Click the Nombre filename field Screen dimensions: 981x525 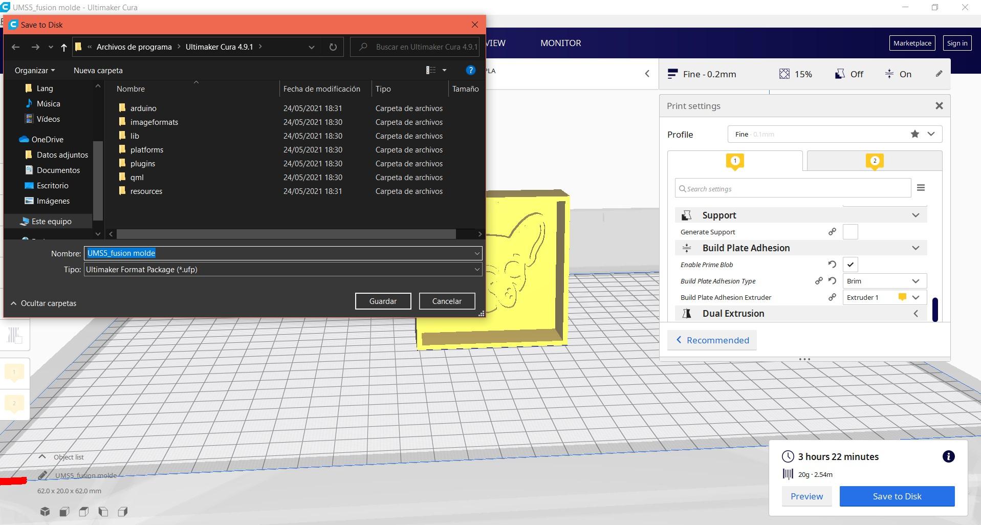283,253
